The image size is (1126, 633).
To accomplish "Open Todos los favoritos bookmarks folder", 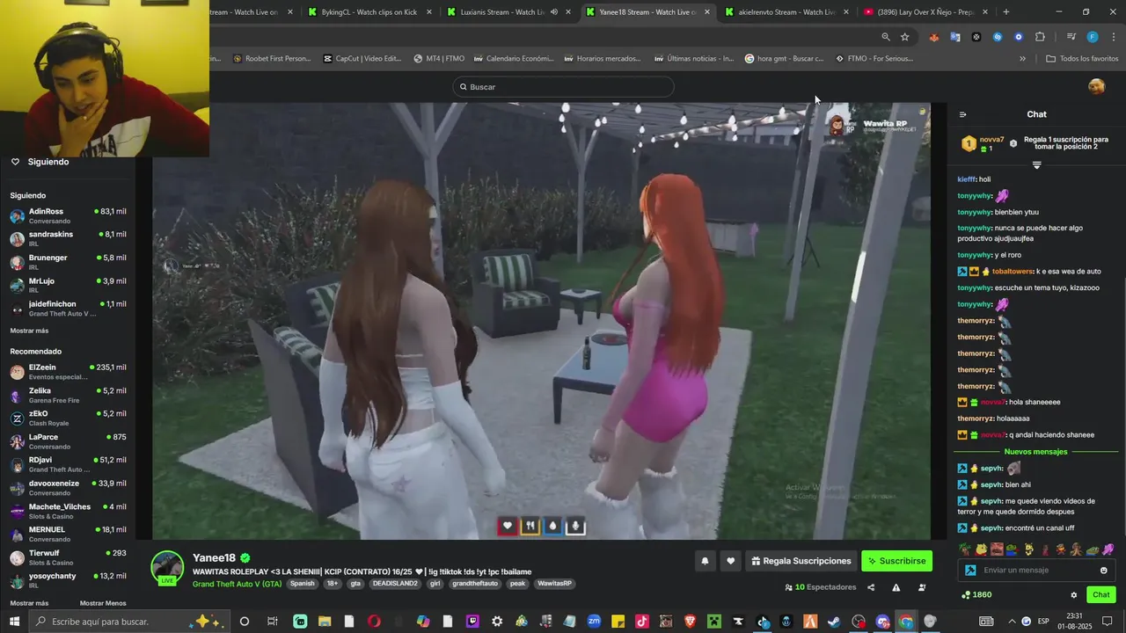I will (x=1082, y=59).
